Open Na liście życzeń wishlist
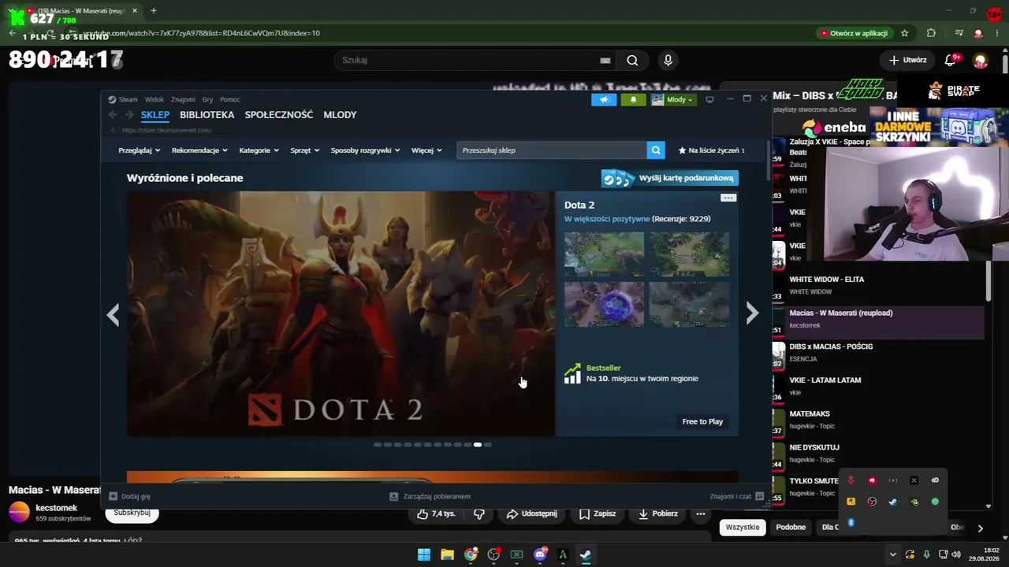This screenshot has width=1009, height=567. (712, 150)
